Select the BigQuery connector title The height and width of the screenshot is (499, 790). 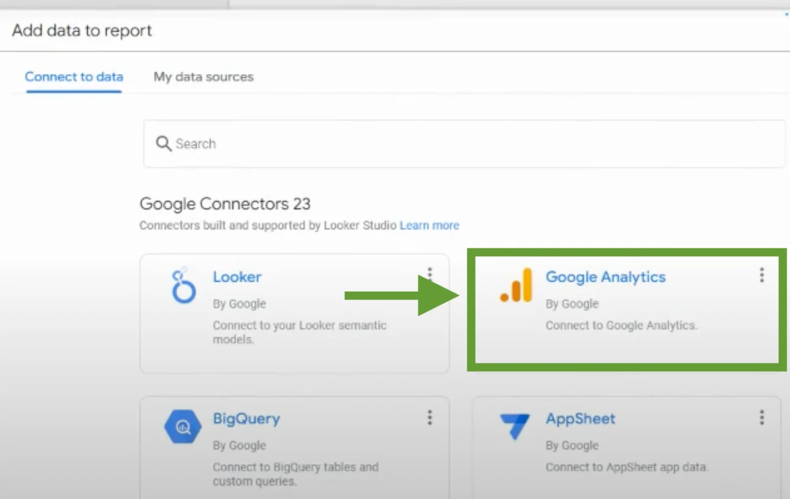[x=246, y=418]
